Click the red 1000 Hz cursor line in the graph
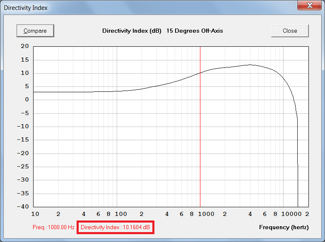This screenshot has width=325, height=242. pyautogui.click(x=200, y=127)
